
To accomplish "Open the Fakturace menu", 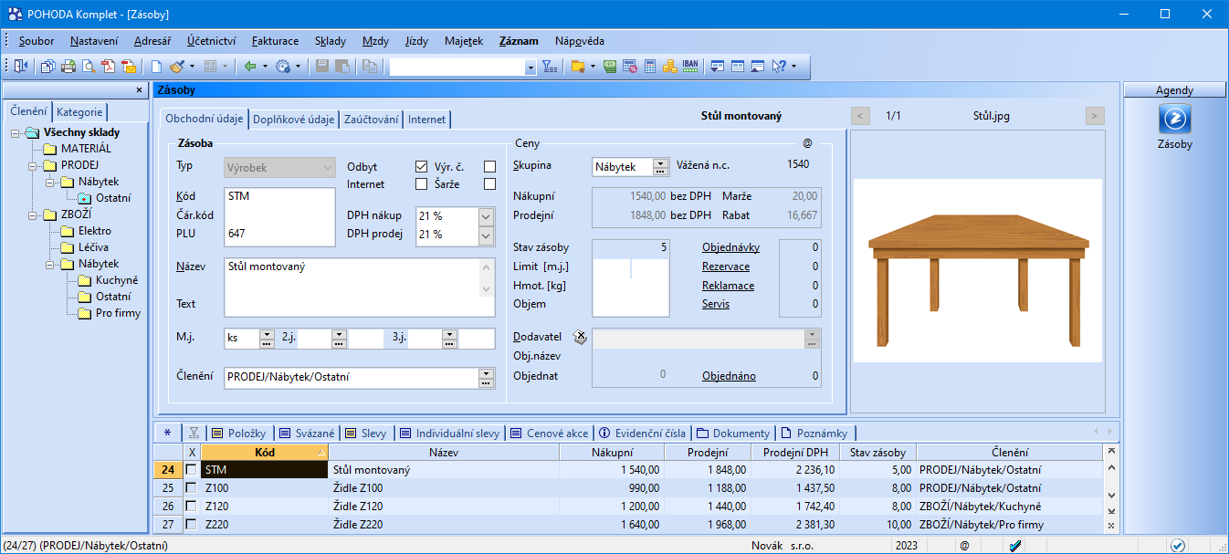I will click(x=275, y=41).
